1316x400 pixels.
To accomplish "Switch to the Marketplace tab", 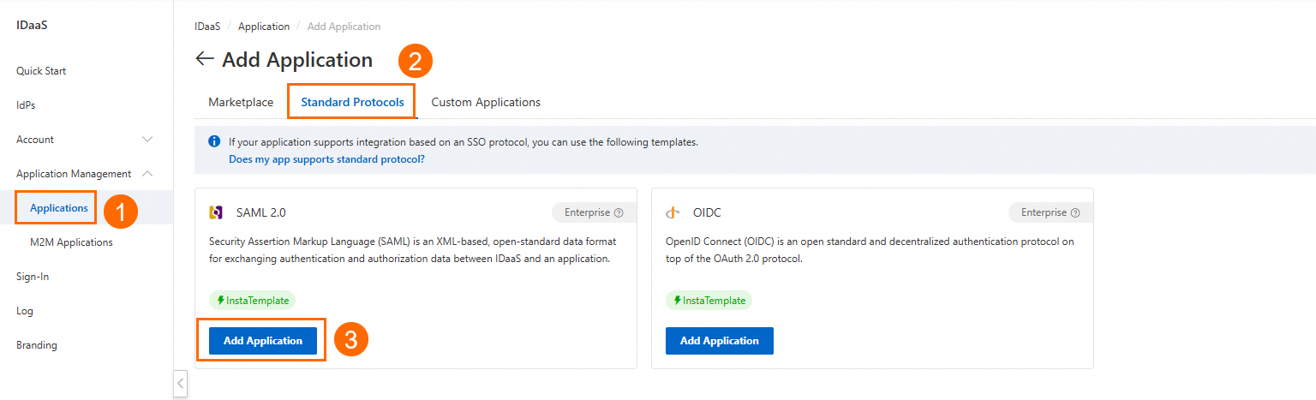I will (x=241, y=102).
